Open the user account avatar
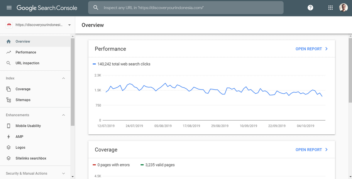Image resolution: width=352 pixels, height=179 pixels. click(x=343, y=8)
